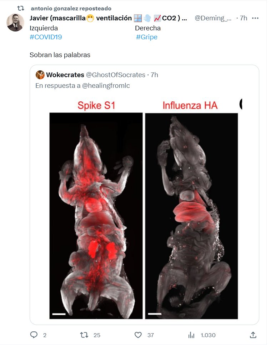
Task: Like the tweet with the heart icon
Action: (x=138, y=335)
